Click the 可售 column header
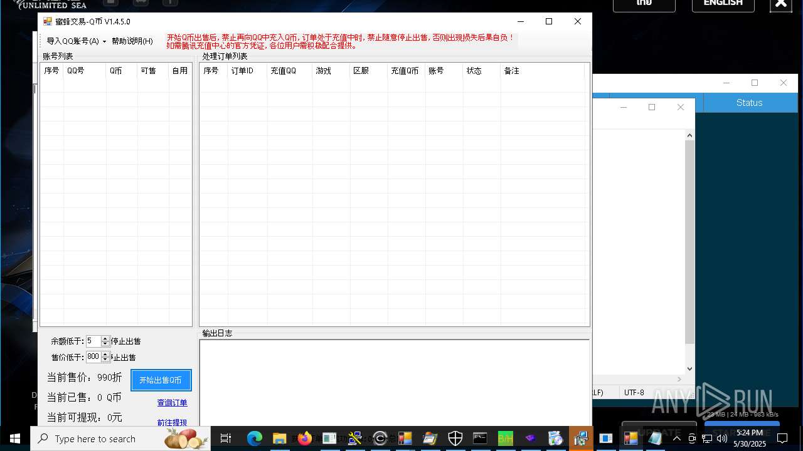This screenshot has height=451, width=803. point(153,71)
